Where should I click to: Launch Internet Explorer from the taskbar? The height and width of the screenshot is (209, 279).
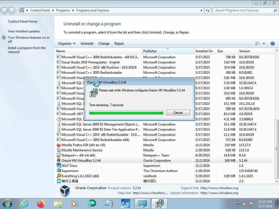point(24,204)
